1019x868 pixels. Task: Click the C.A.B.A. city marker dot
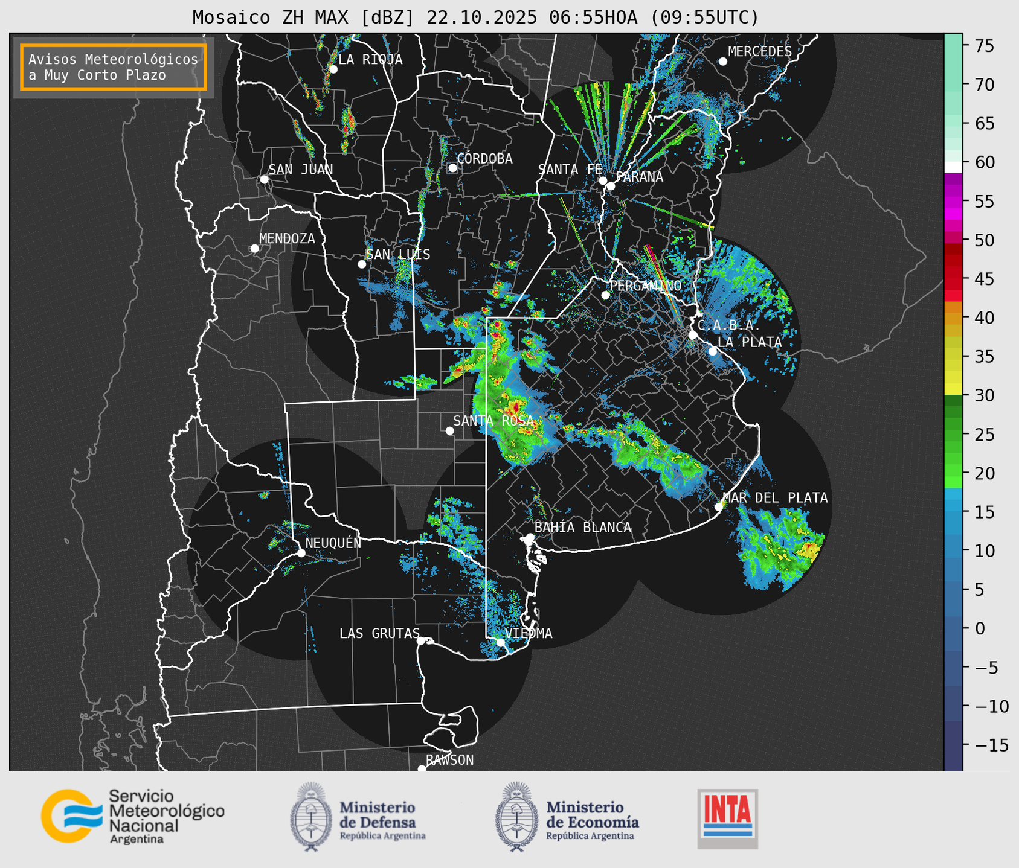pos(693,335)
